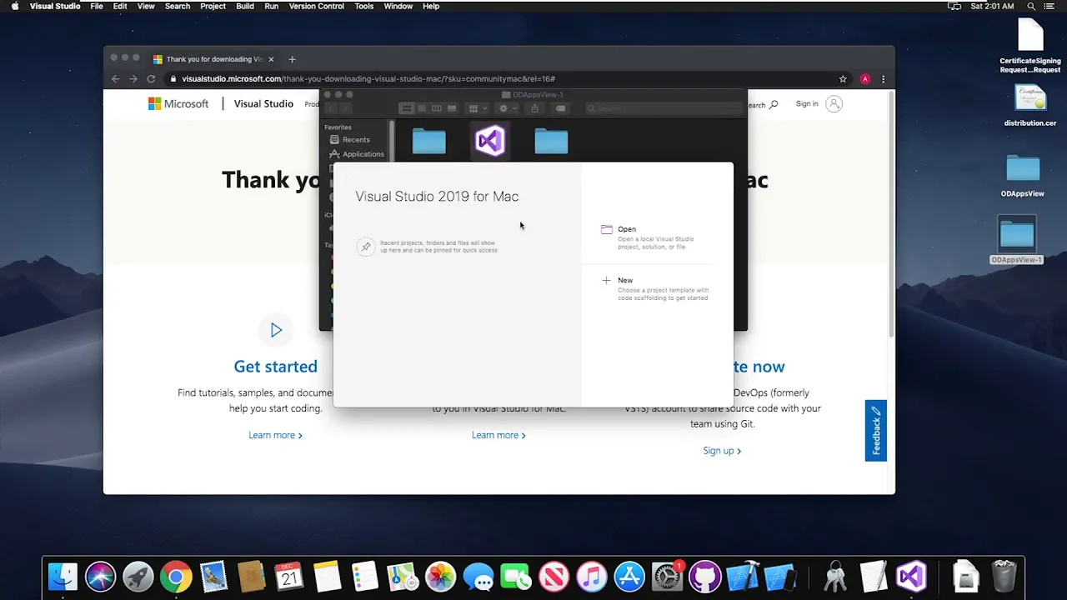Open Photos from the Dock

(x=440, y=577)
